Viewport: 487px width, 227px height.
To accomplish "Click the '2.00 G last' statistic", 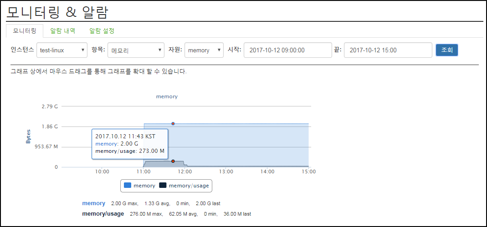I will tap(208, 204).
